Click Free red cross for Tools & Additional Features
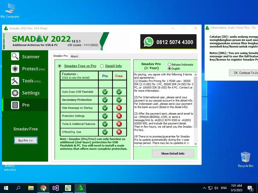258x193 pixels. [119, 124]
